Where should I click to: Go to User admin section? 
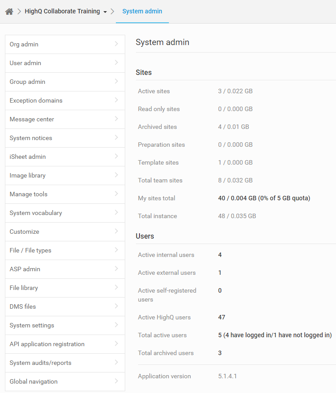25,63
